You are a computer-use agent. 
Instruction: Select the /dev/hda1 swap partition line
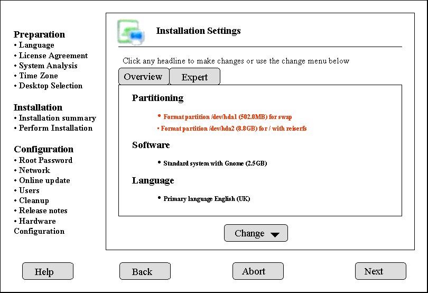pos(225,117)
